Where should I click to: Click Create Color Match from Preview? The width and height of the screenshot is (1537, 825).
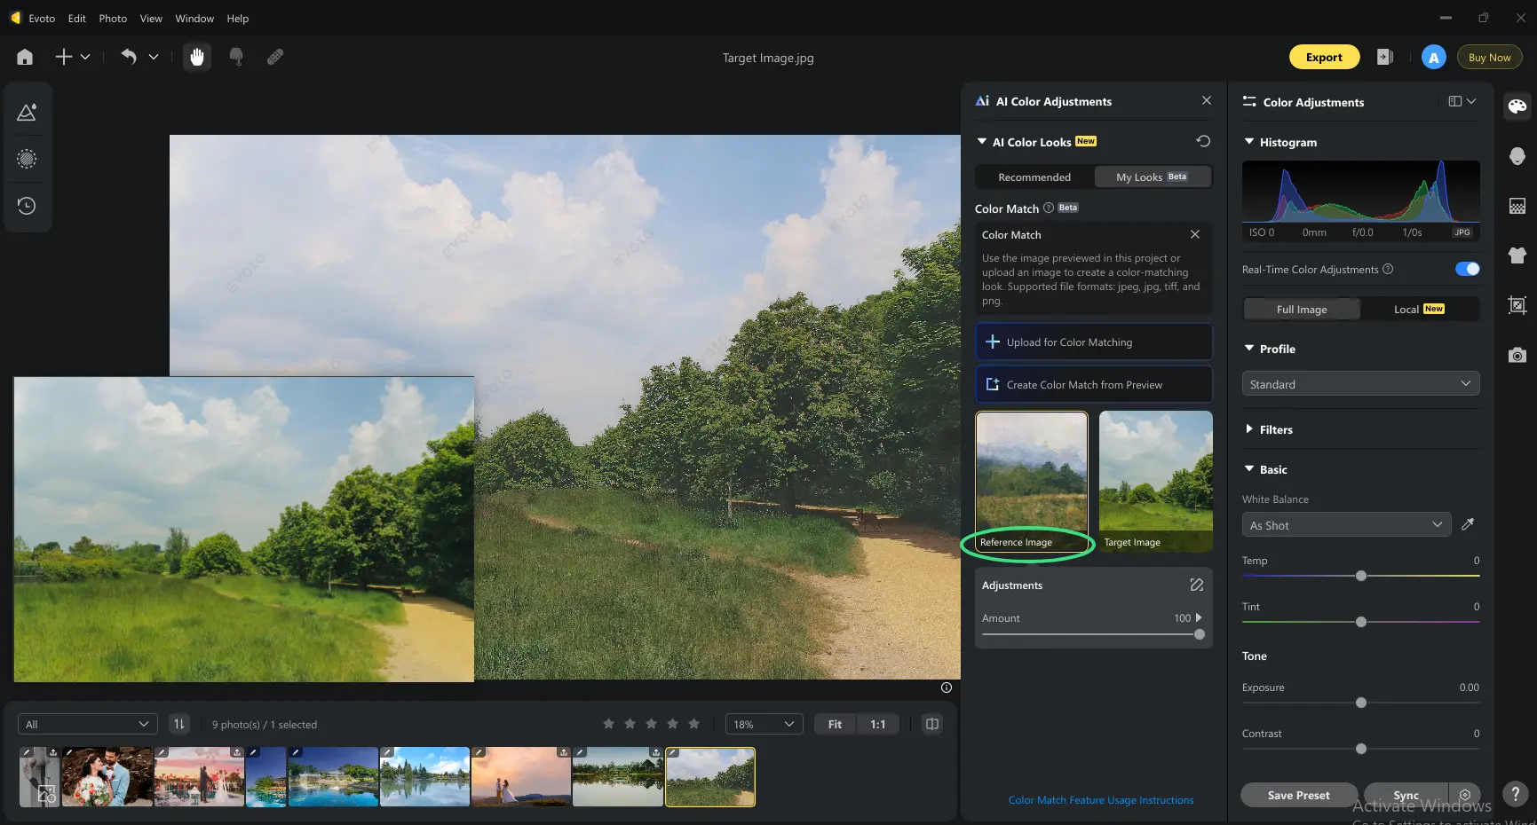click(1093, 384)
